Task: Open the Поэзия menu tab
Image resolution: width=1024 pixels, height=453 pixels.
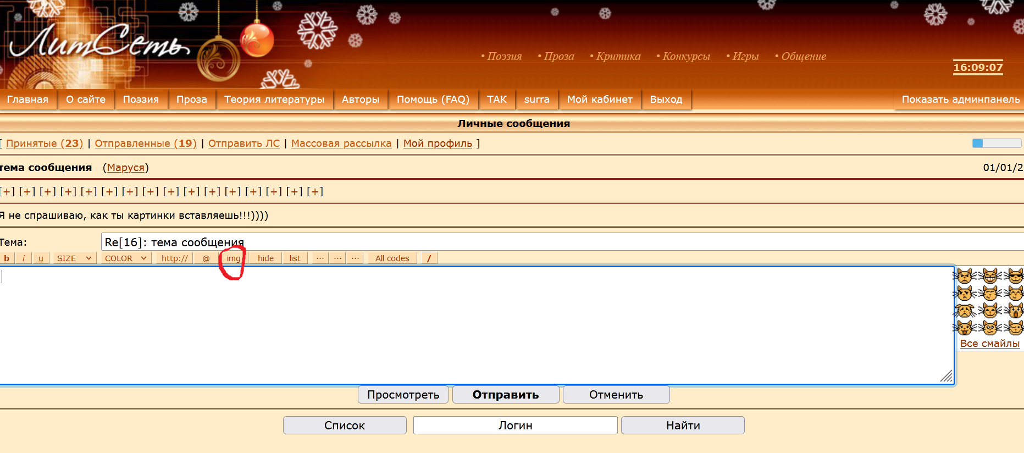Action: click(141, 100)
